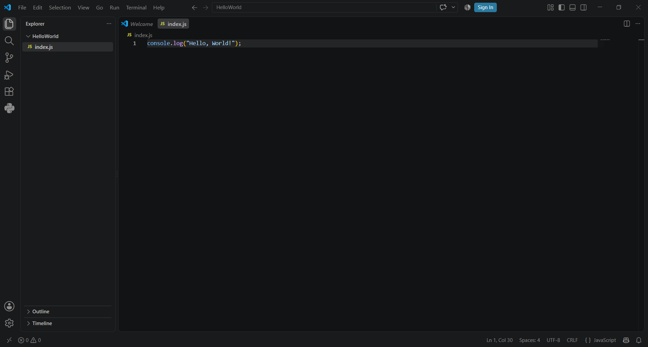The height and width of the screenshot is (347, 648).
Task: Open Run and Debug view
Action: pyautogui.click(x=9, y=75)
